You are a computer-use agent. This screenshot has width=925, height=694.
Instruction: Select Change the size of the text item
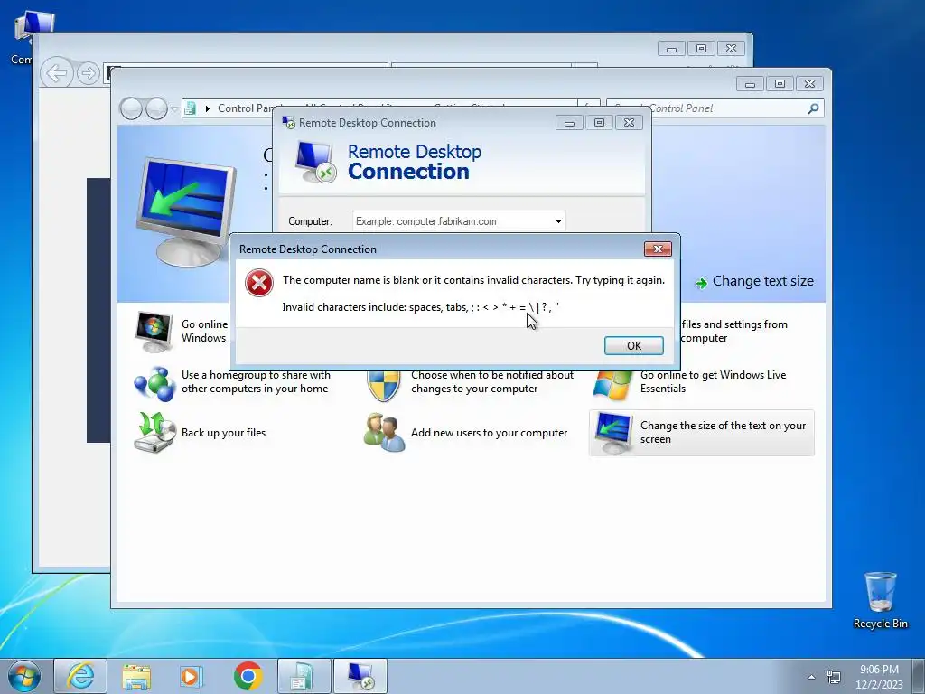[701, 433]
